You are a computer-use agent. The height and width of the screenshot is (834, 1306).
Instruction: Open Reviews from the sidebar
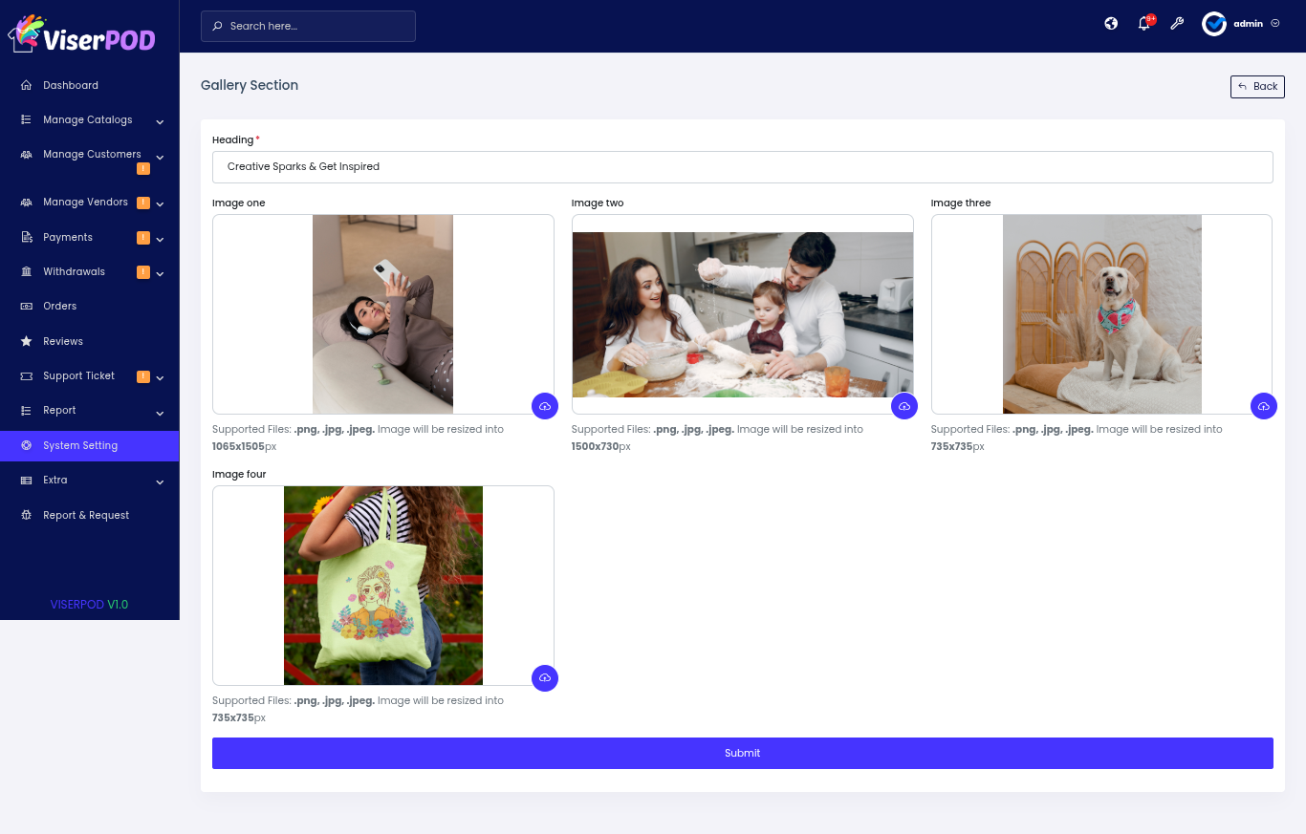pyautogui.click(x=63, y=342)
